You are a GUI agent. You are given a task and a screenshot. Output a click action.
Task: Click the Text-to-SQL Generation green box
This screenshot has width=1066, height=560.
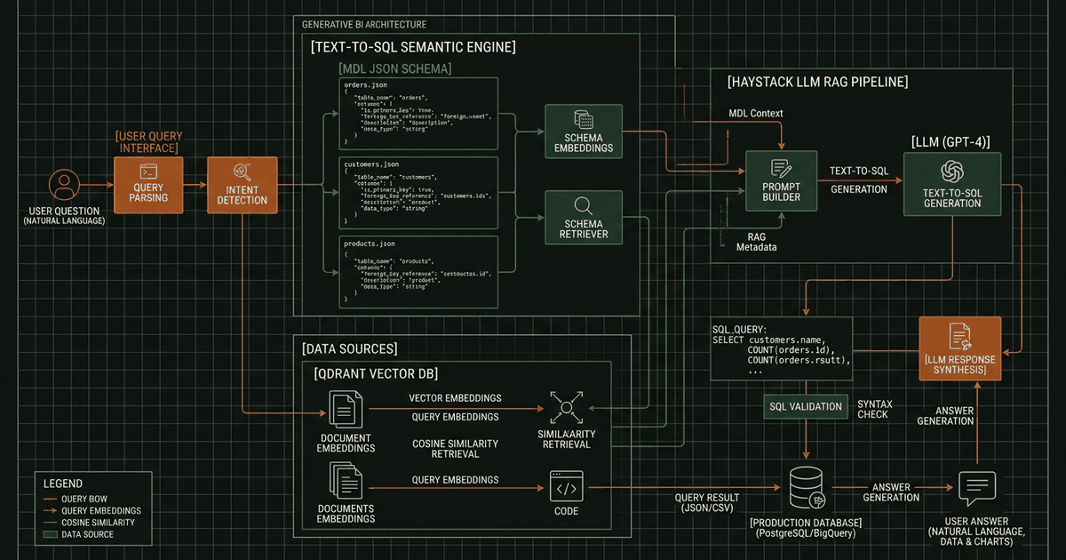tap(952, 183)
